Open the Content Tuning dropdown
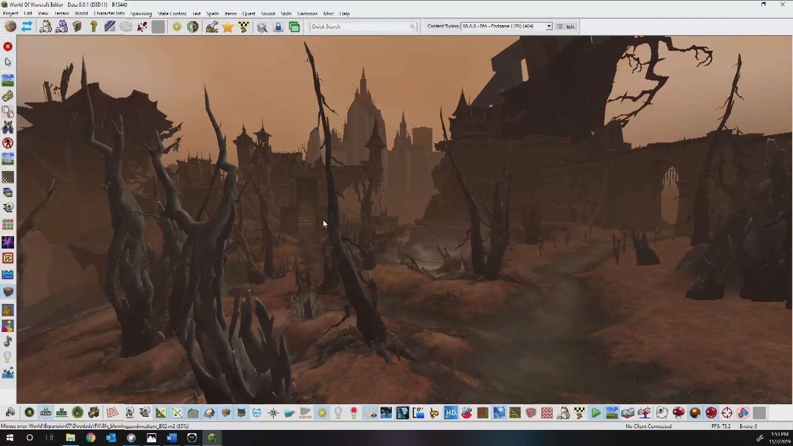 (549, 26)
